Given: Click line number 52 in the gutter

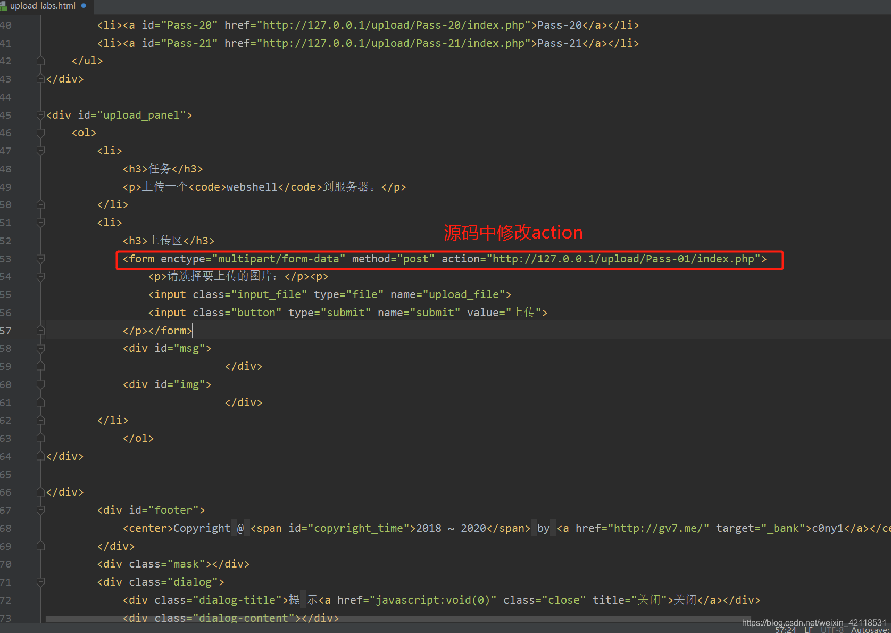Looking at the screenshot, I should tap(6, 241).
